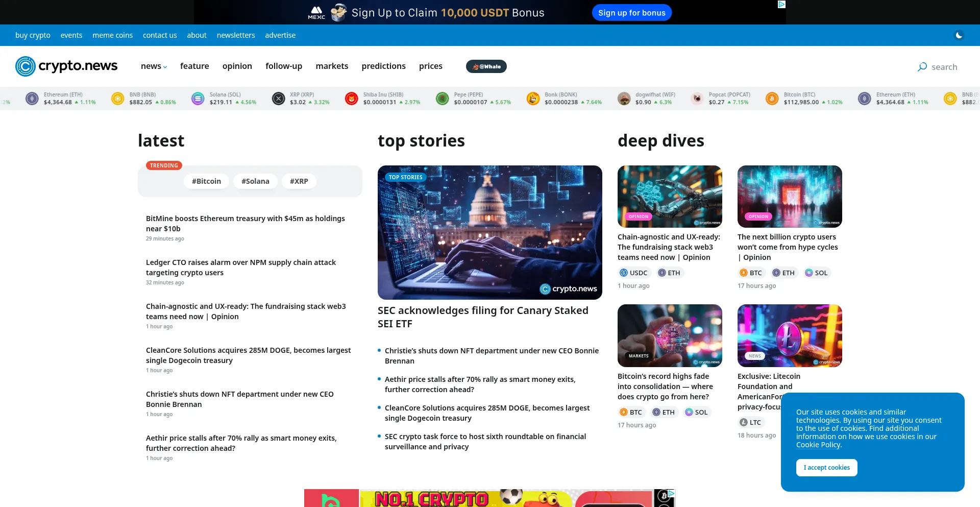Click the Bitcoin ticker coin icon

(772, 99)
